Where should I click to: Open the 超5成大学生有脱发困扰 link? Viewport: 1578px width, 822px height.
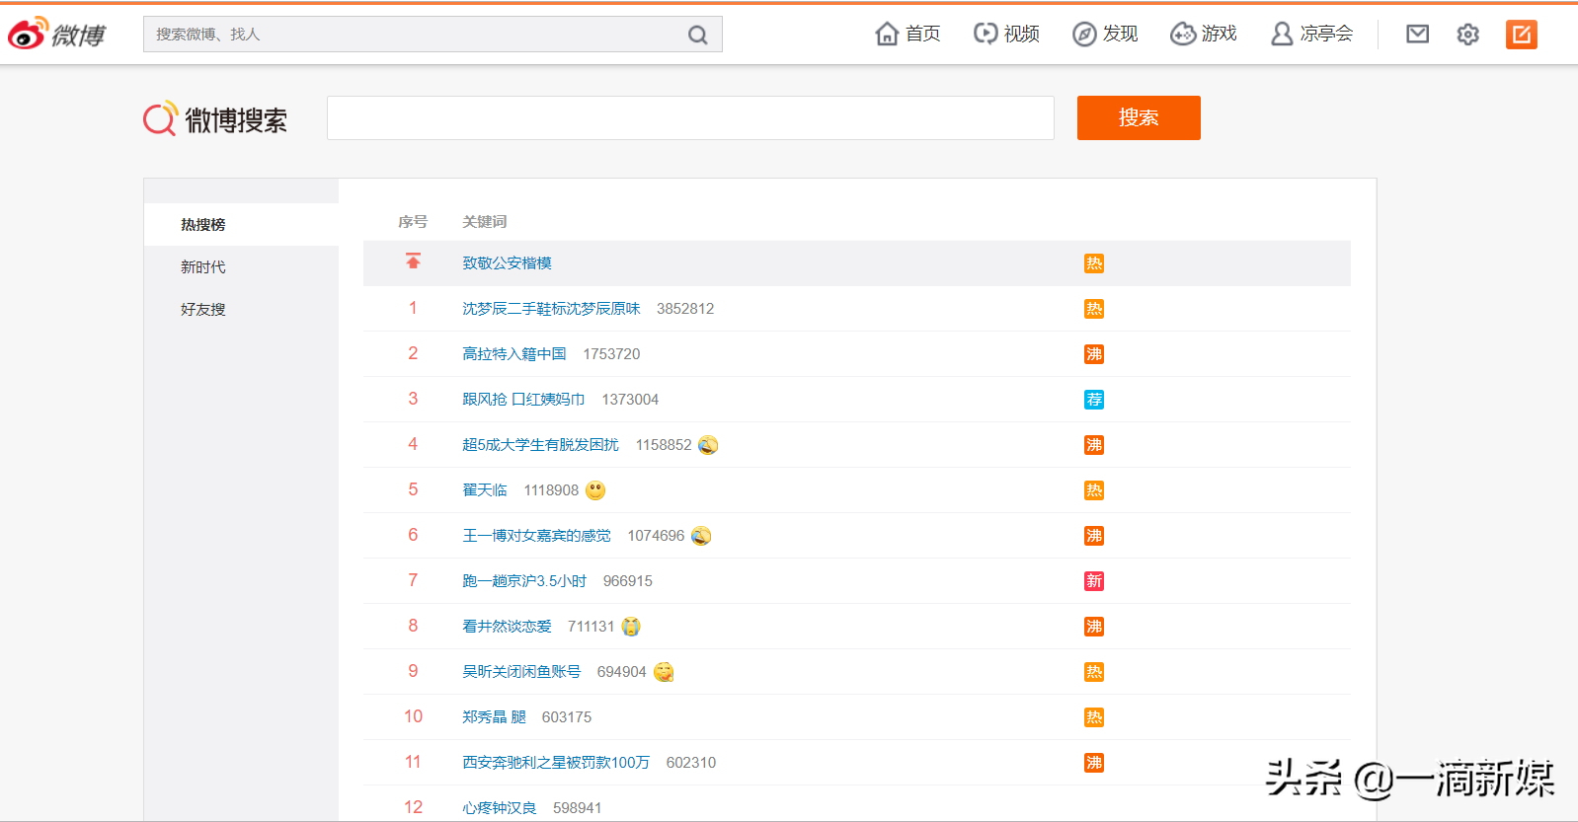pyautogui.click(x=540, y=445)
